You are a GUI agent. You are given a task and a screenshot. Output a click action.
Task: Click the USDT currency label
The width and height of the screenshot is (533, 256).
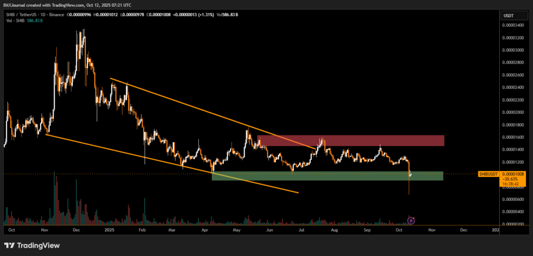[x=508, y=16]
